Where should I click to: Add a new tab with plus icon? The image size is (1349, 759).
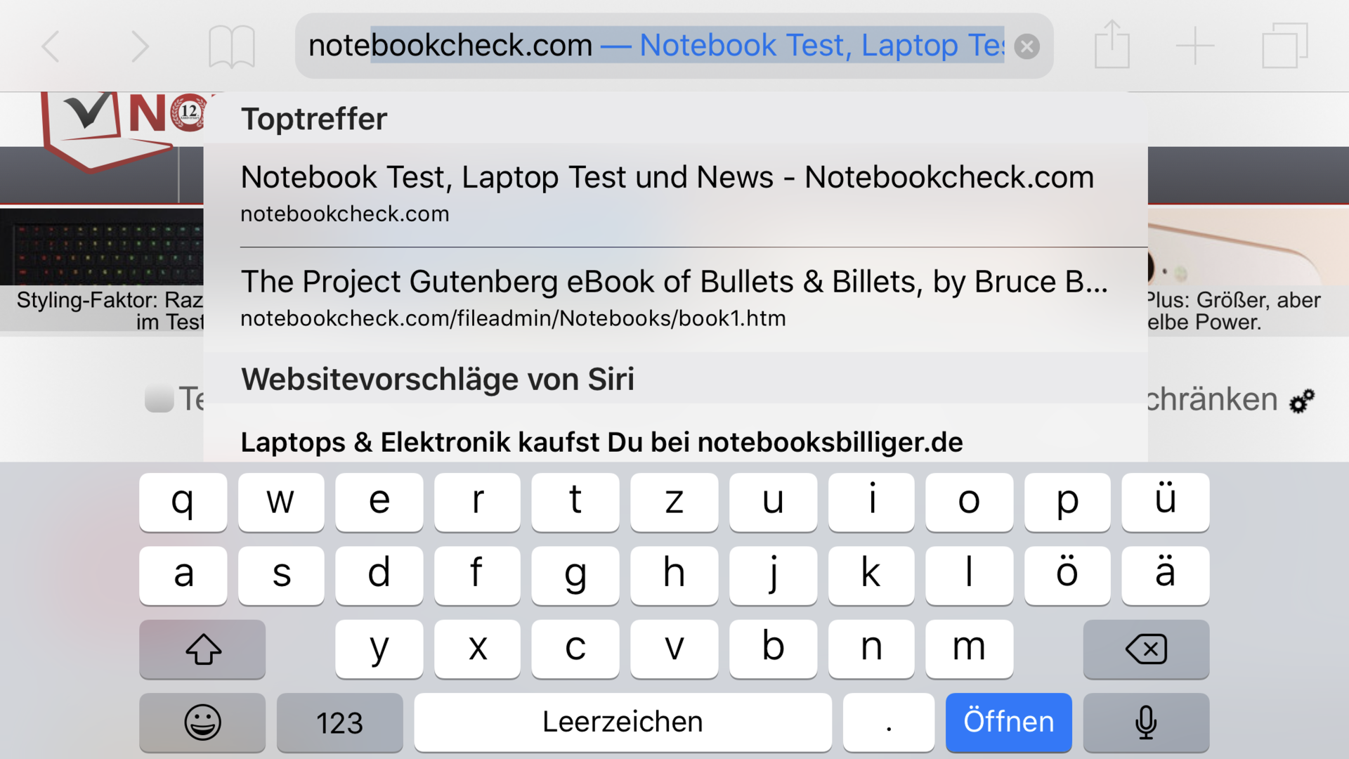[x=1195, y=46]
